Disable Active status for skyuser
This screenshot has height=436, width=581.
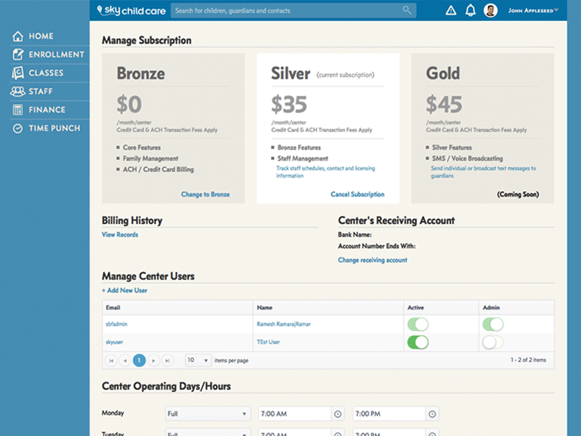tap(419, 342)
